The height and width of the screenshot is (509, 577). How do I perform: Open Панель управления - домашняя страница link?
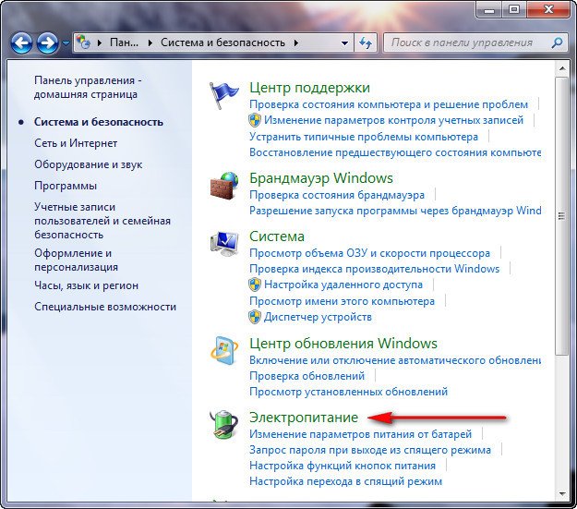88,87
